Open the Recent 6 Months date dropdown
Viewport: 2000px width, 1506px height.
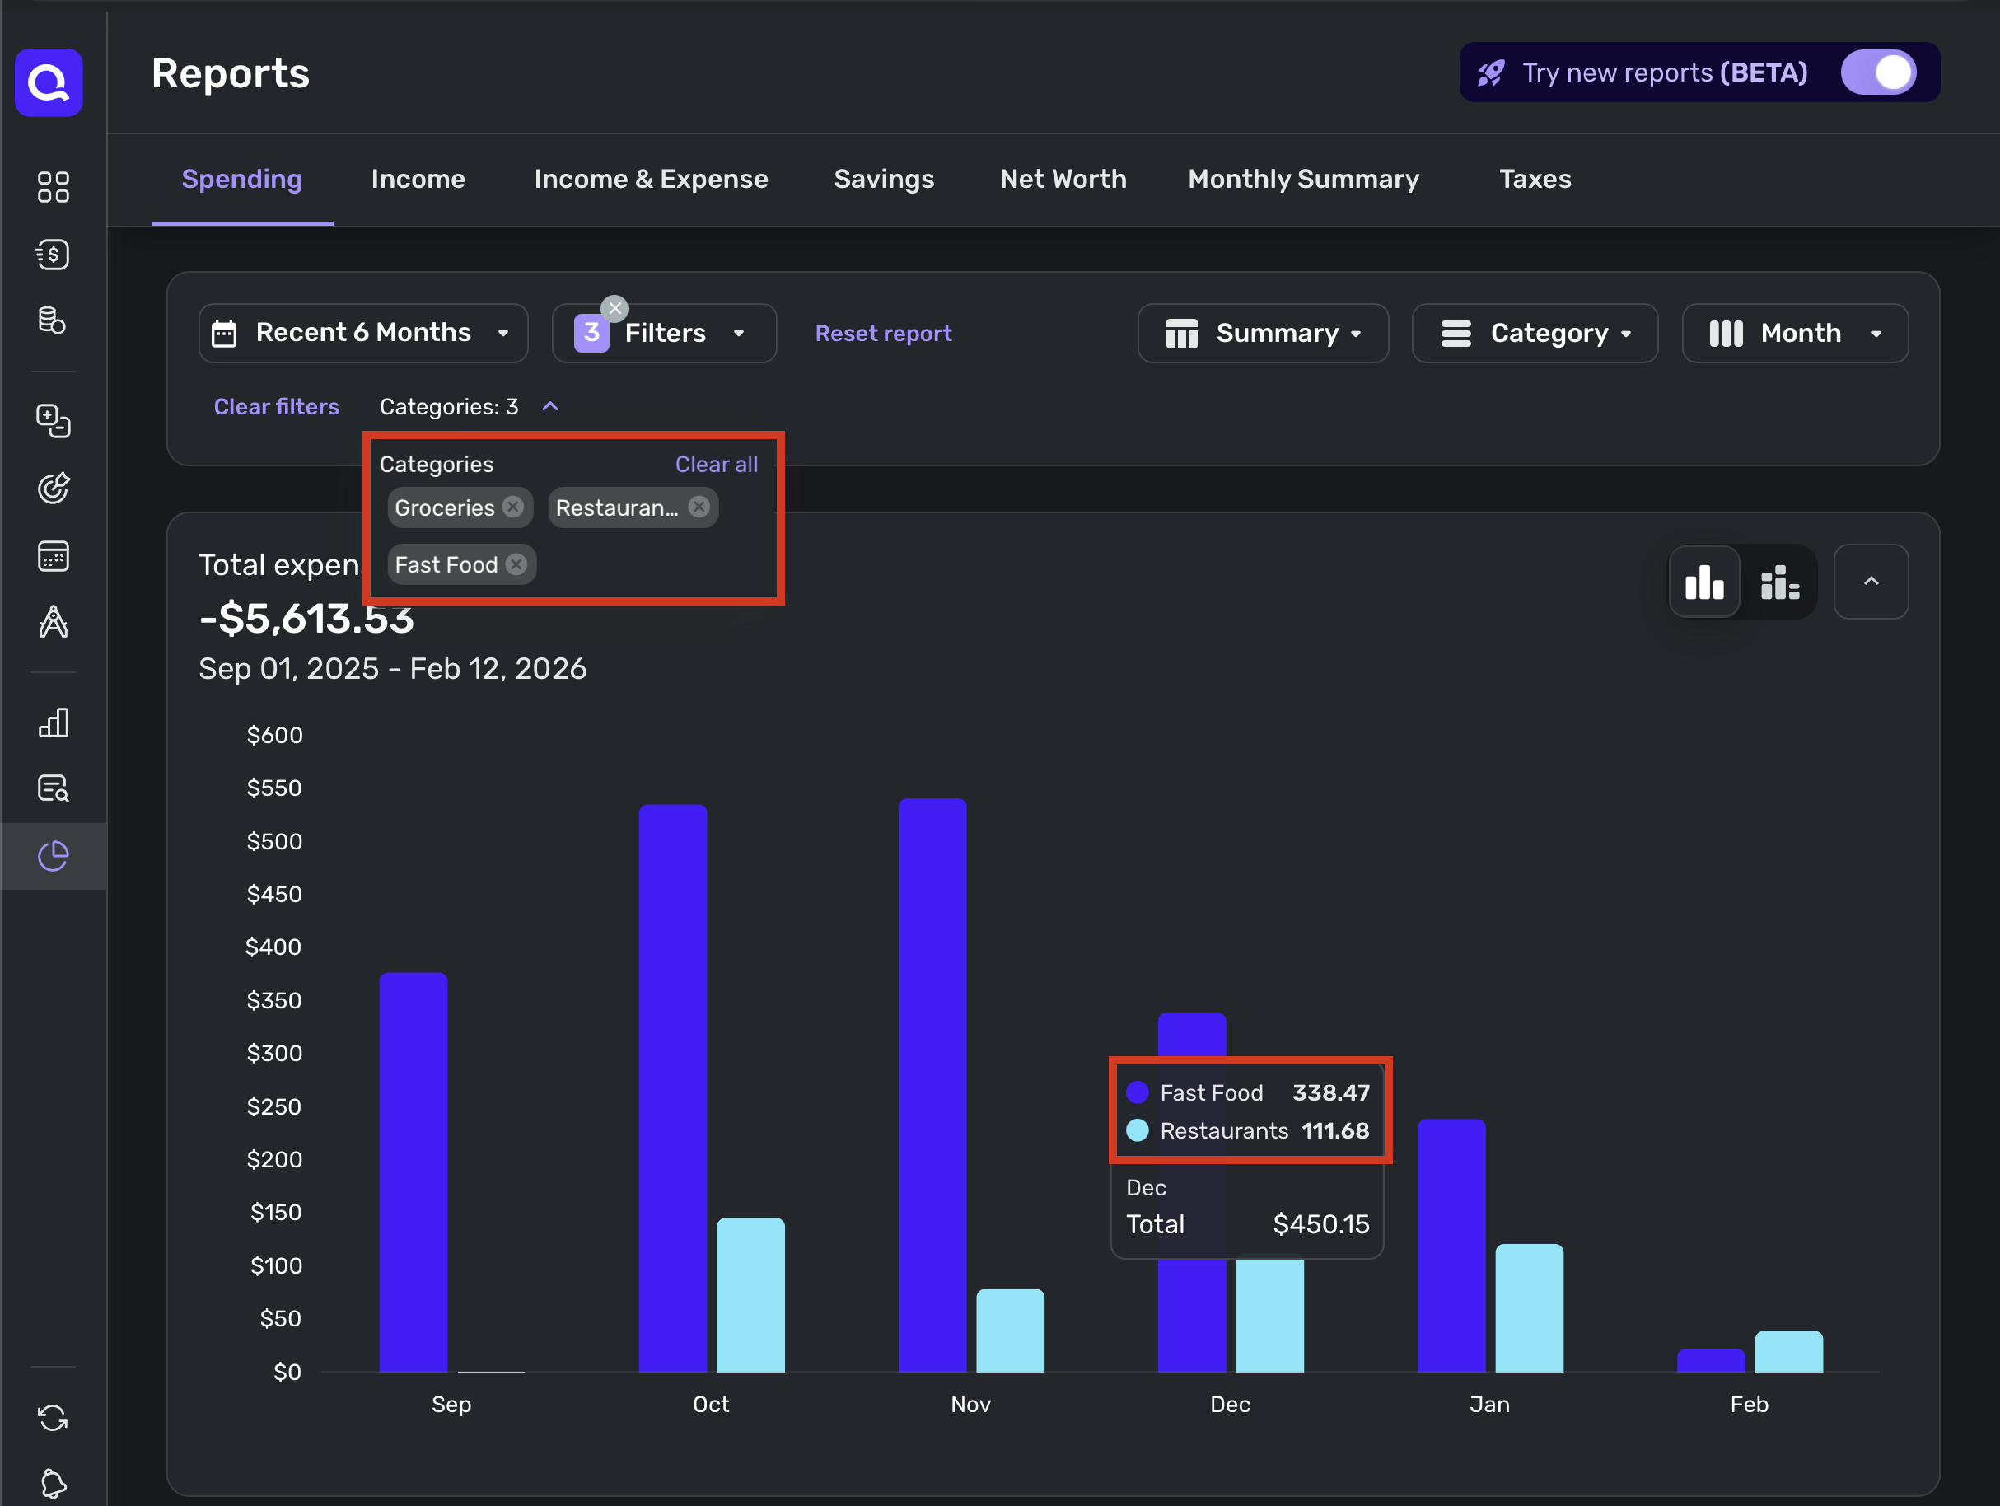(x=362, y=333)
